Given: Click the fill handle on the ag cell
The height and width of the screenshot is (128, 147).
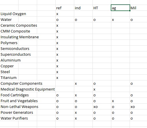Looking at the screenshot, I should [130, 10].
